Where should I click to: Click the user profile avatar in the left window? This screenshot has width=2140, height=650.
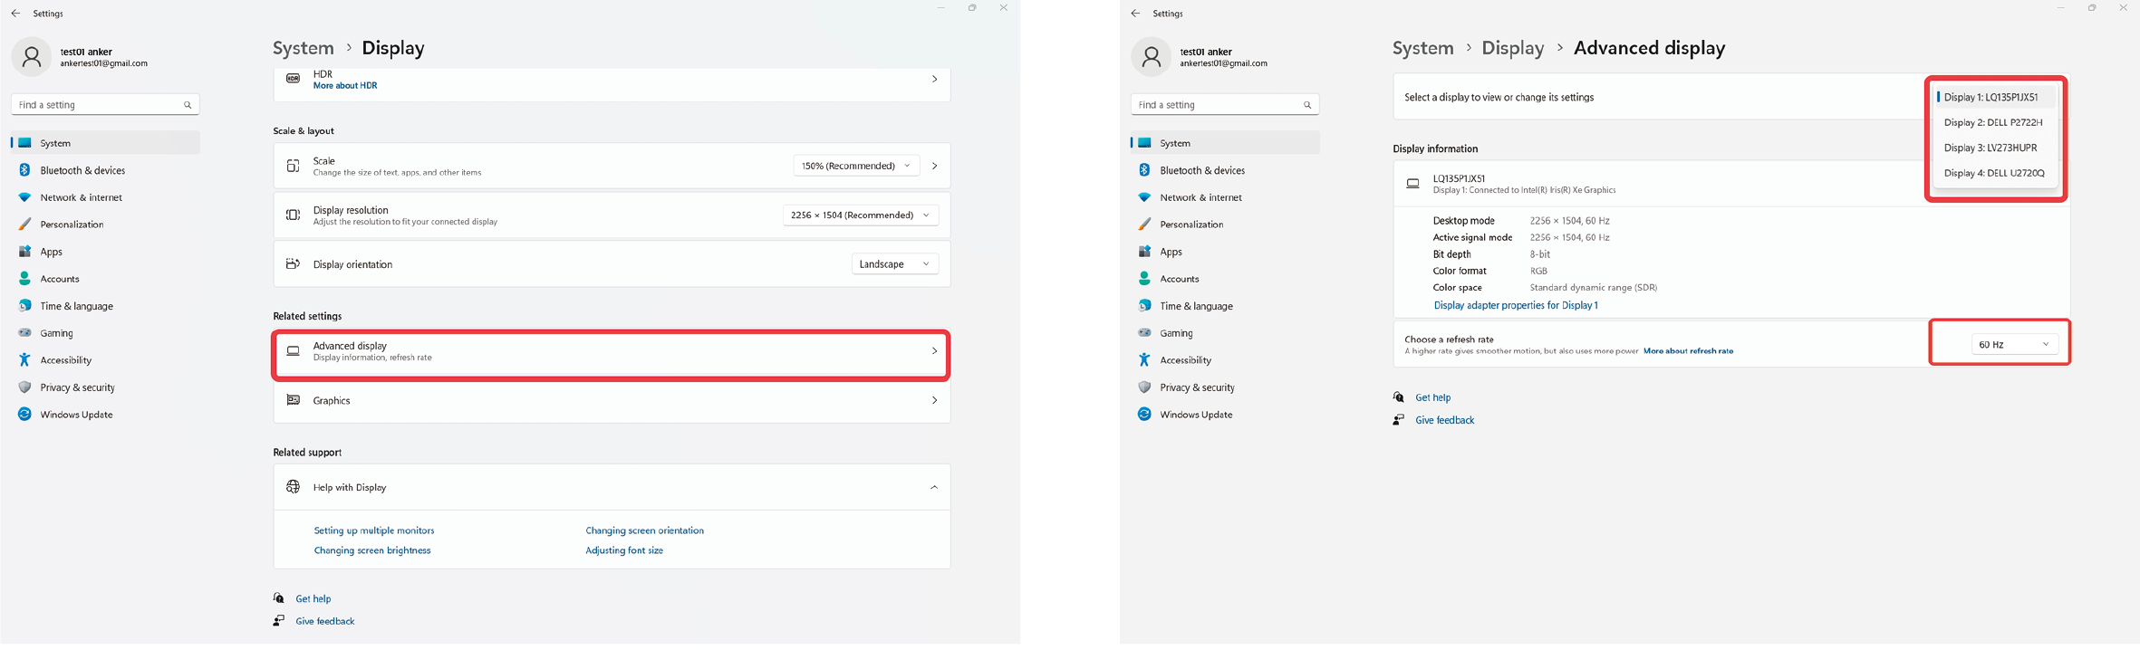32,57
